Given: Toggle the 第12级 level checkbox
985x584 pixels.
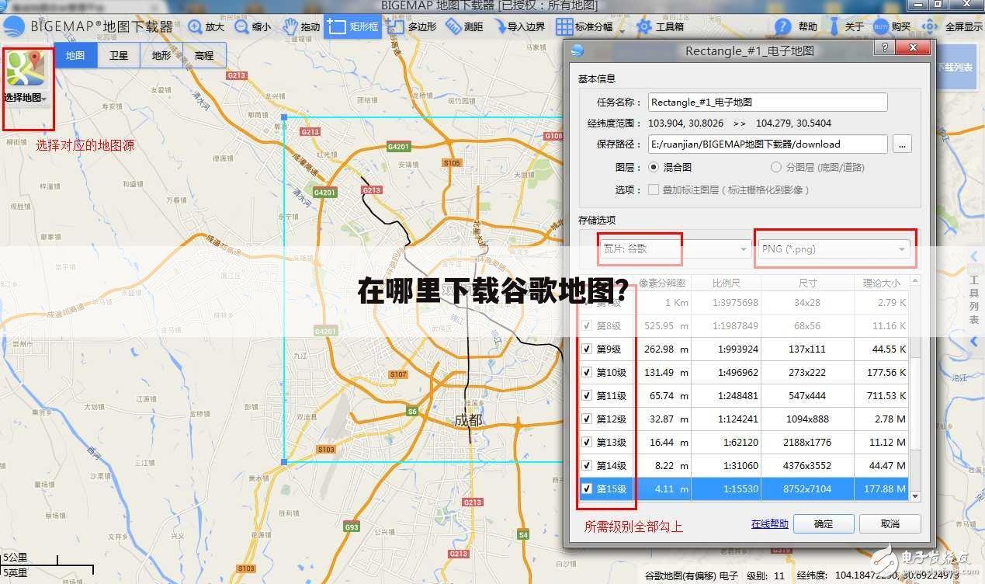Looking at the screenshot, I should coord(587,419).
